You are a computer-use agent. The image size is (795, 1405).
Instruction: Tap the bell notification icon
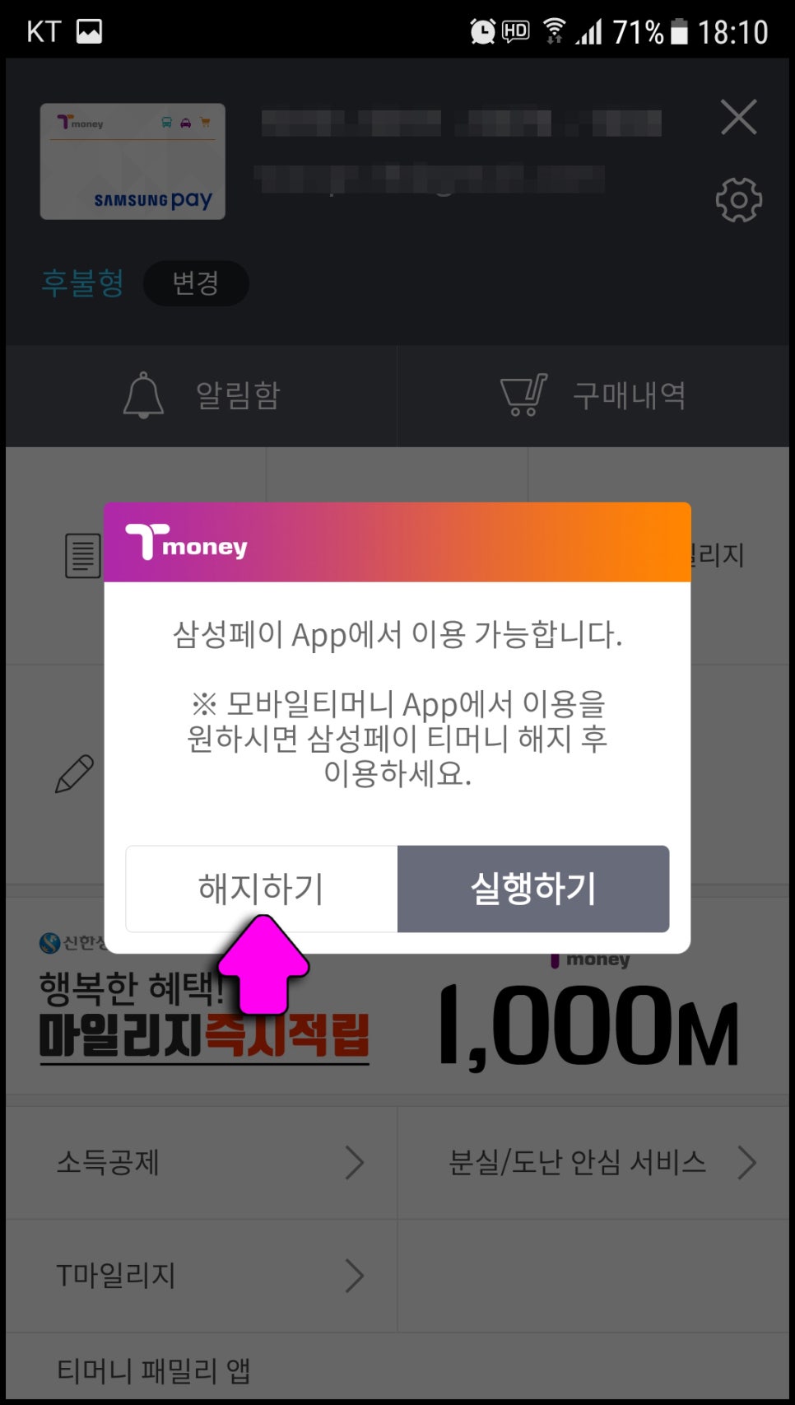coord(143,395)
